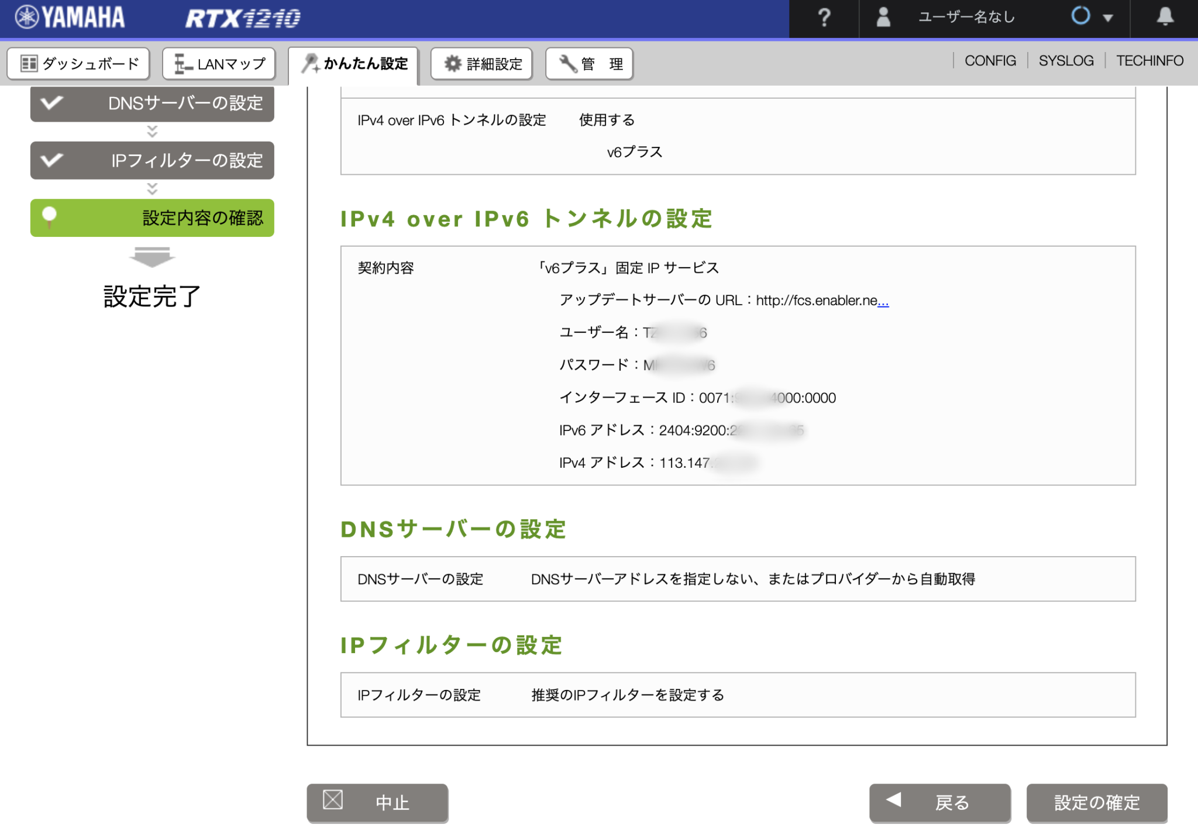This screenshot has height=838, width=1198.
Task: Click the checkmark on IPフィルターの設定 step
Action: point(51,160)
